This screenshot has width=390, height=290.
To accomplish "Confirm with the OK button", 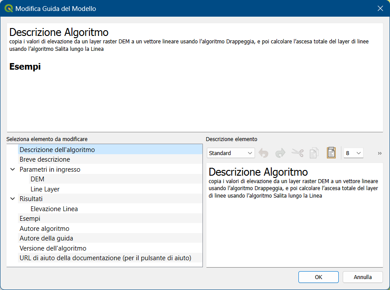I will click(319, 277).
